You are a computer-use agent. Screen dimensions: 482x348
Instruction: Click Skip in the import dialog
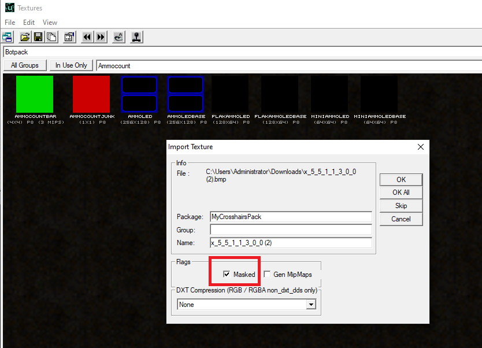pyautogui.click(x=401, y=206)
